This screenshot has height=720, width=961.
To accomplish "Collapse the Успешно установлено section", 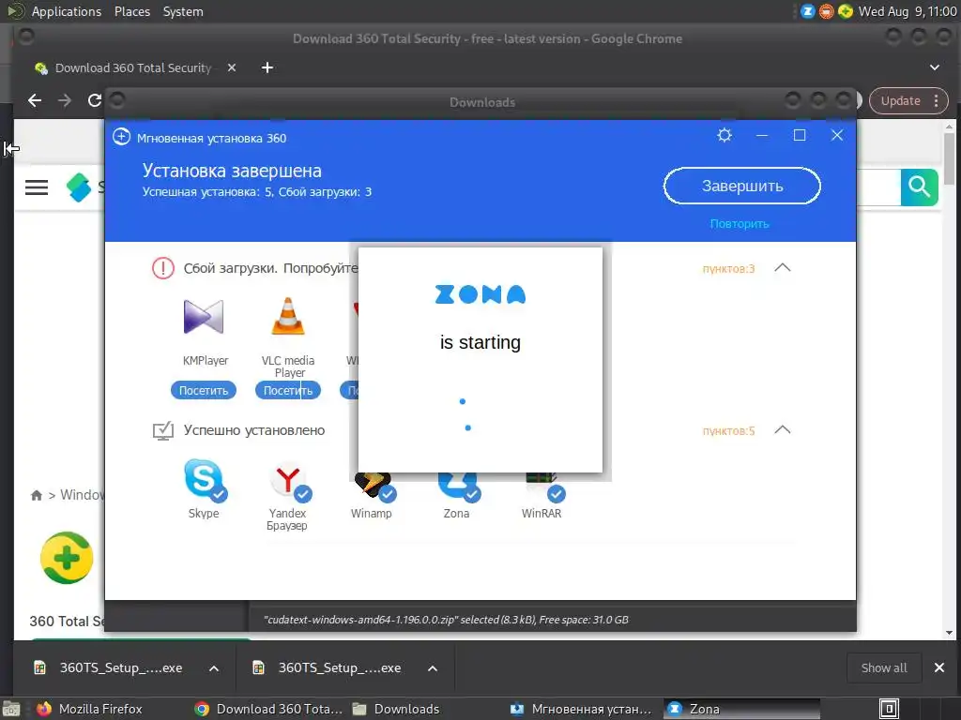I will click(783, 430).
